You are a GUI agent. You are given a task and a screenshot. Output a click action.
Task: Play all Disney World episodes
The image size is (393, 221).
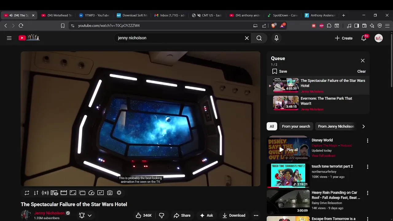click(288, 150)
